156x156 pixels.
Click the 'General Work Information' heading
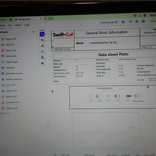click(107, 32)
